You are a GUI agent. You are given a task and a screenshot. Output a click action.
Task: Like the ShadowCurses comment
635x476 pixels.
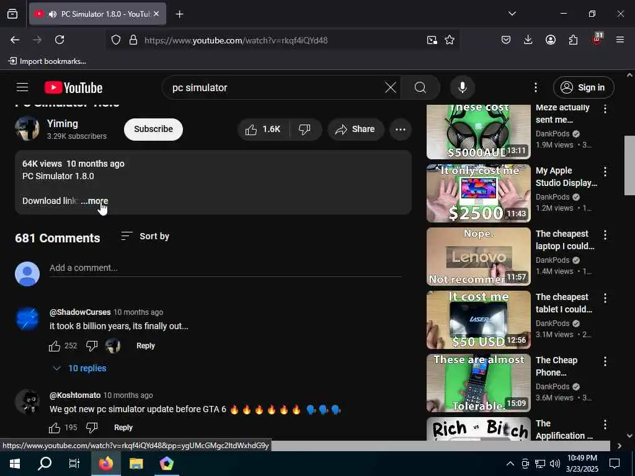click(55, 346)
